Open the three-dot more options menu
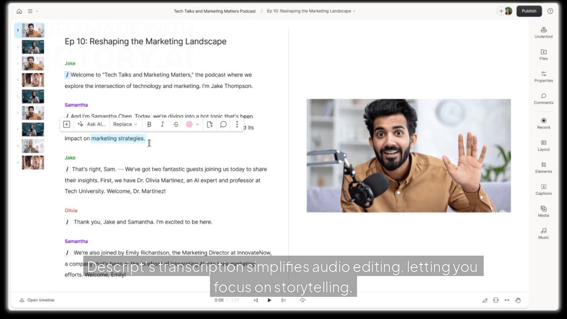Image resolution: width=567 pixels, height=319 pixels. coord(237,124)
